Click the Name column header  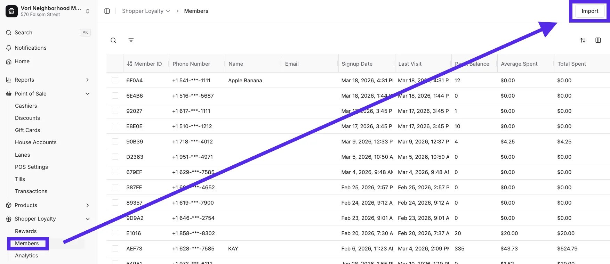click(x=236, y=64)
